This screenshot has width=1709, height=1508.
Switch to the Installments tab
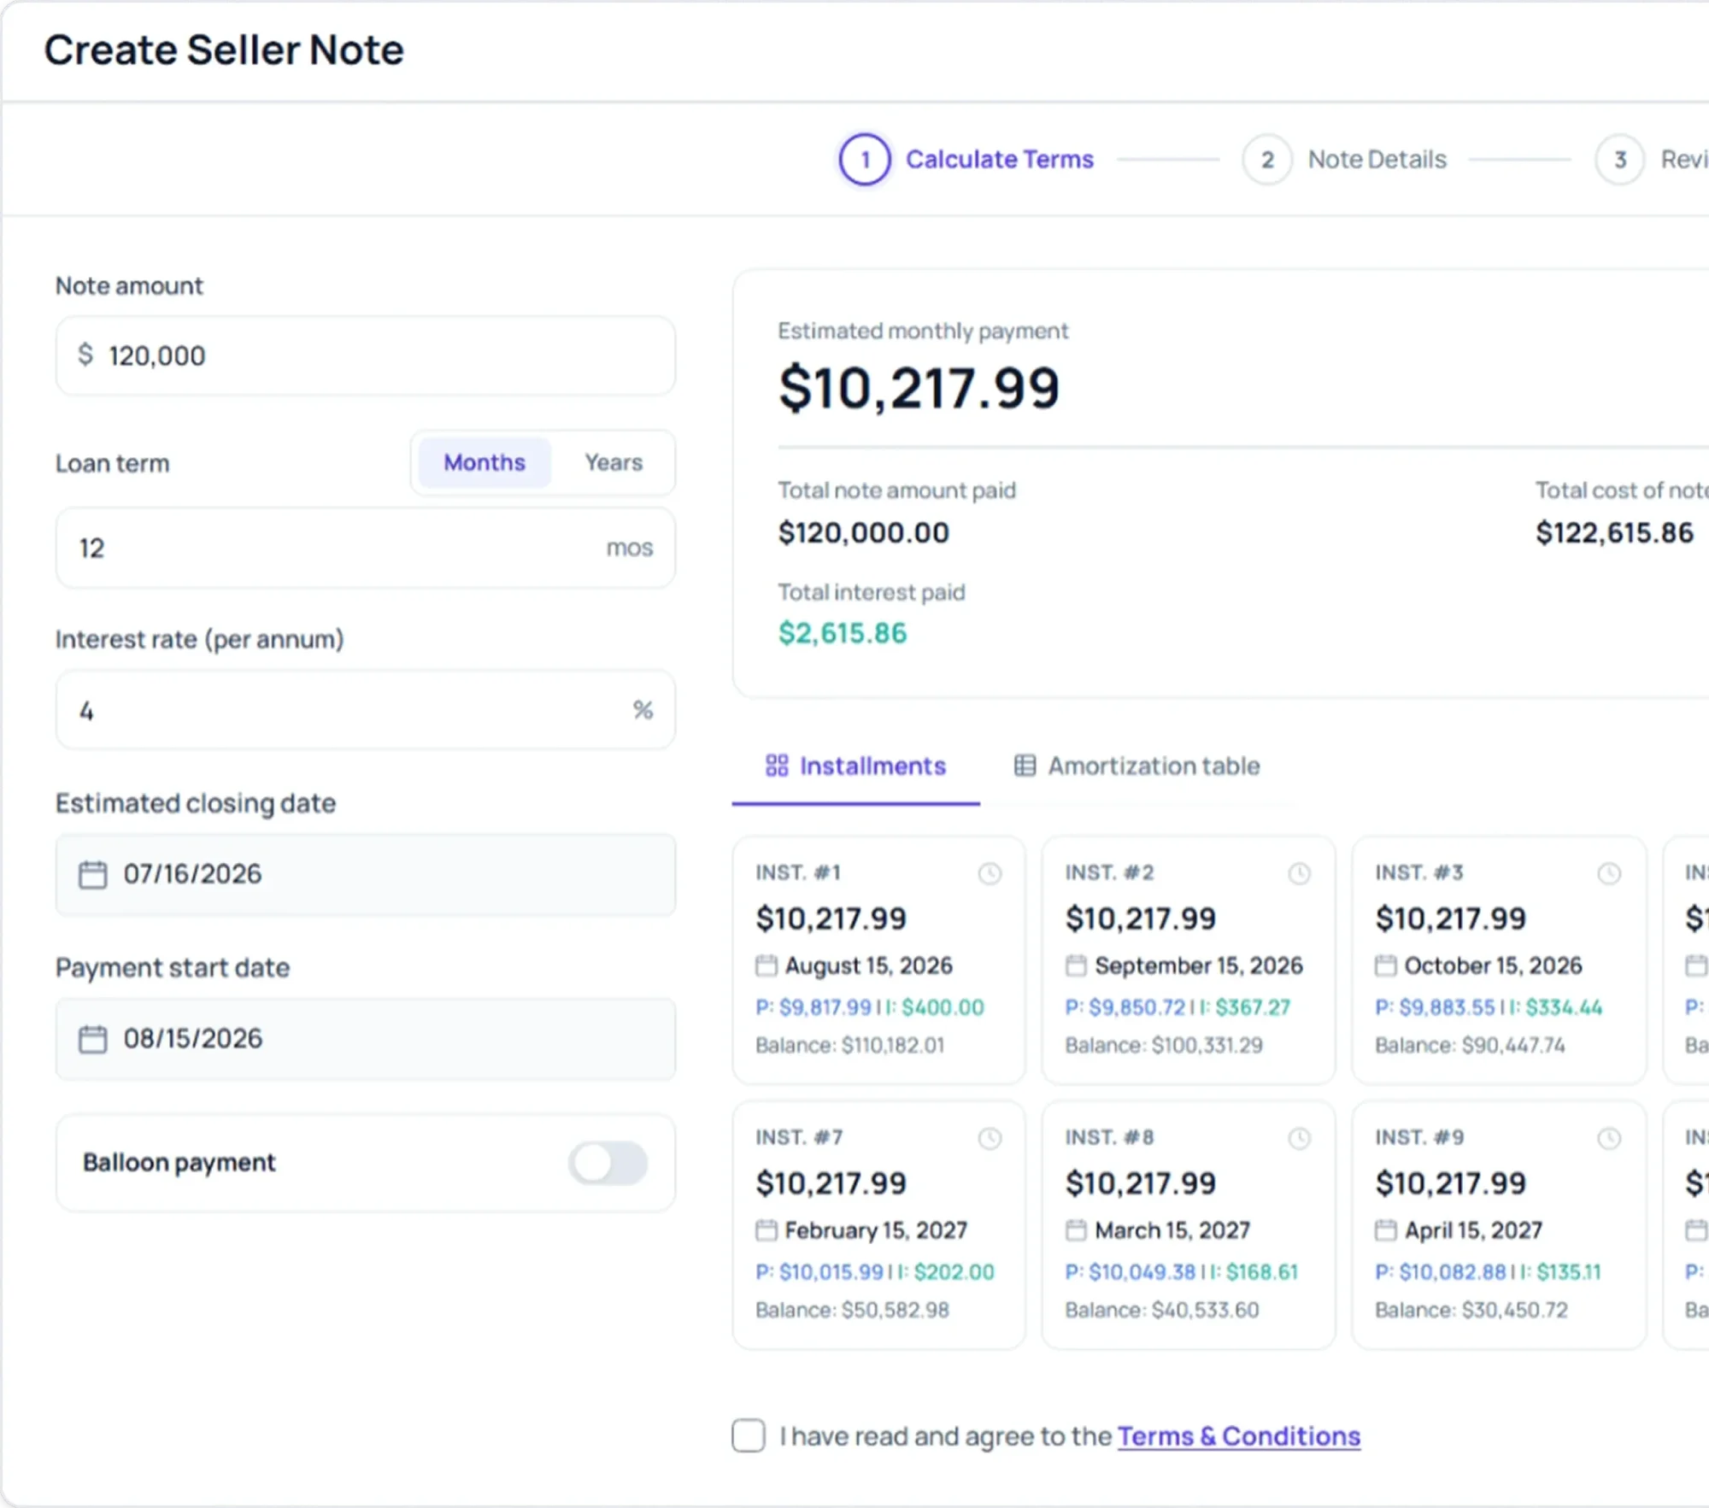point(856,766)
